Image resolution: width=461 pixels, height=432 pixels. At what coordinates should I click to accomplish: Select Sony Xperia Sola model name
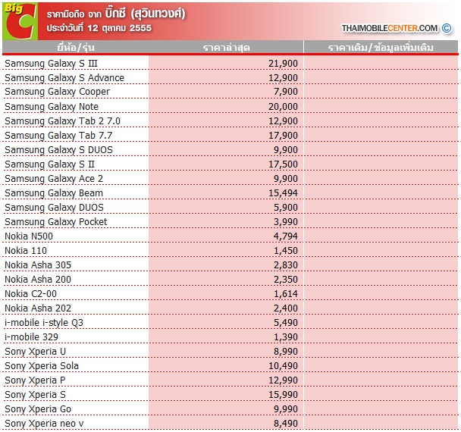tap(42, 366)
